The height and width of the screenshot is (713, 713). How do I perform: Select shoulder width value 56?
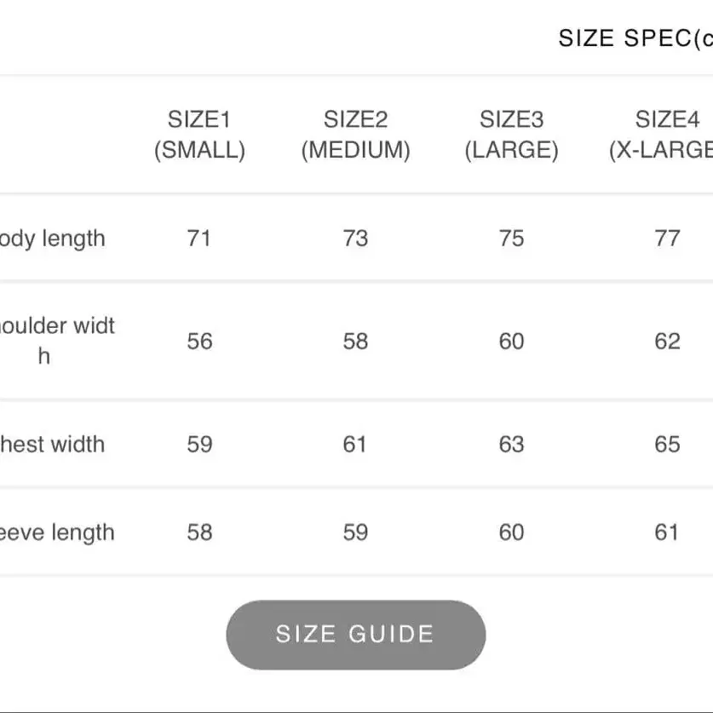coord(199,341)
